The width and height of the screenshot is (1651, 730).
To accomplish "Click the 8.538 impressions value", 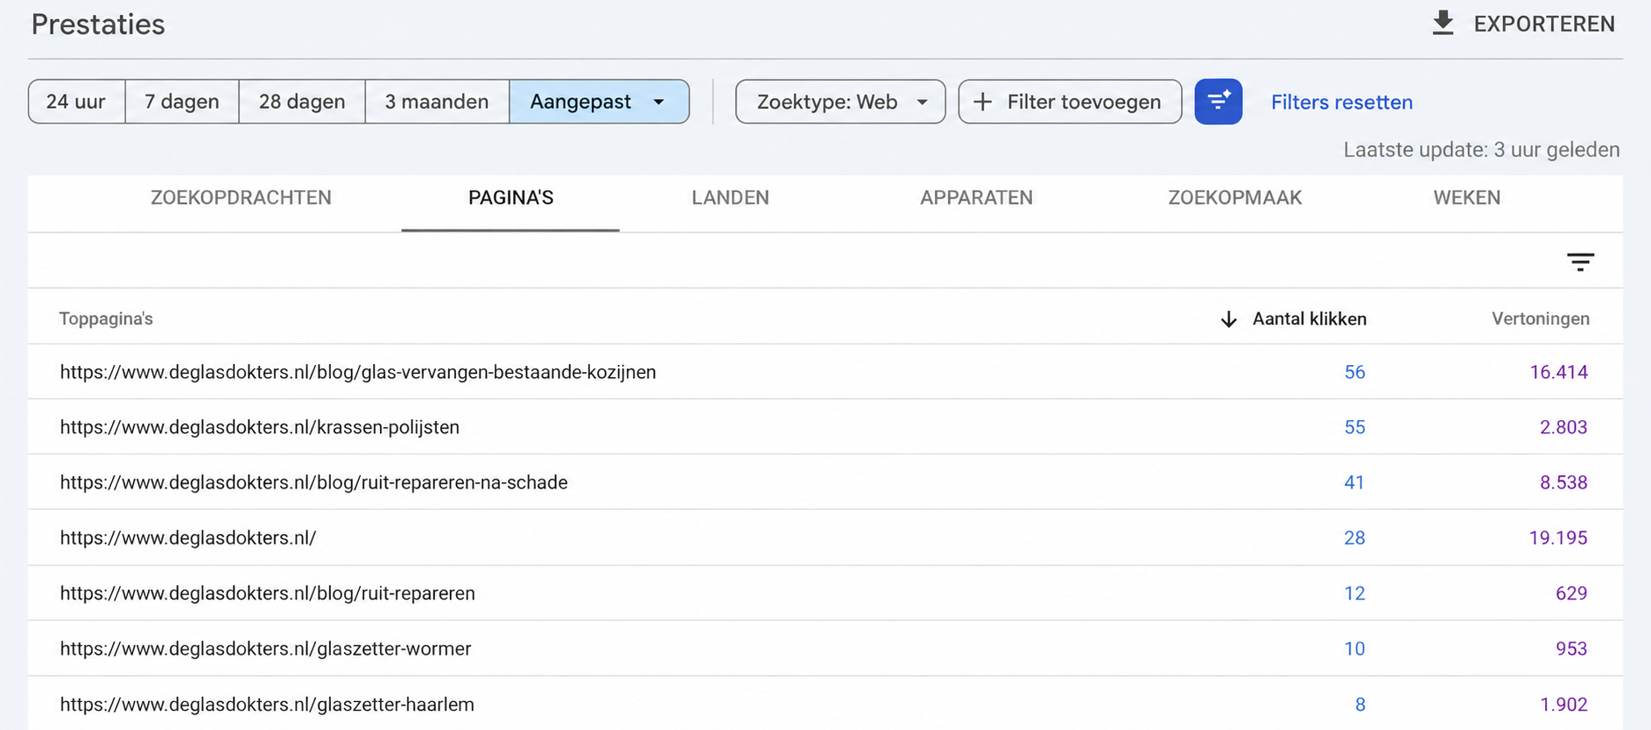I will point(1563,482).
